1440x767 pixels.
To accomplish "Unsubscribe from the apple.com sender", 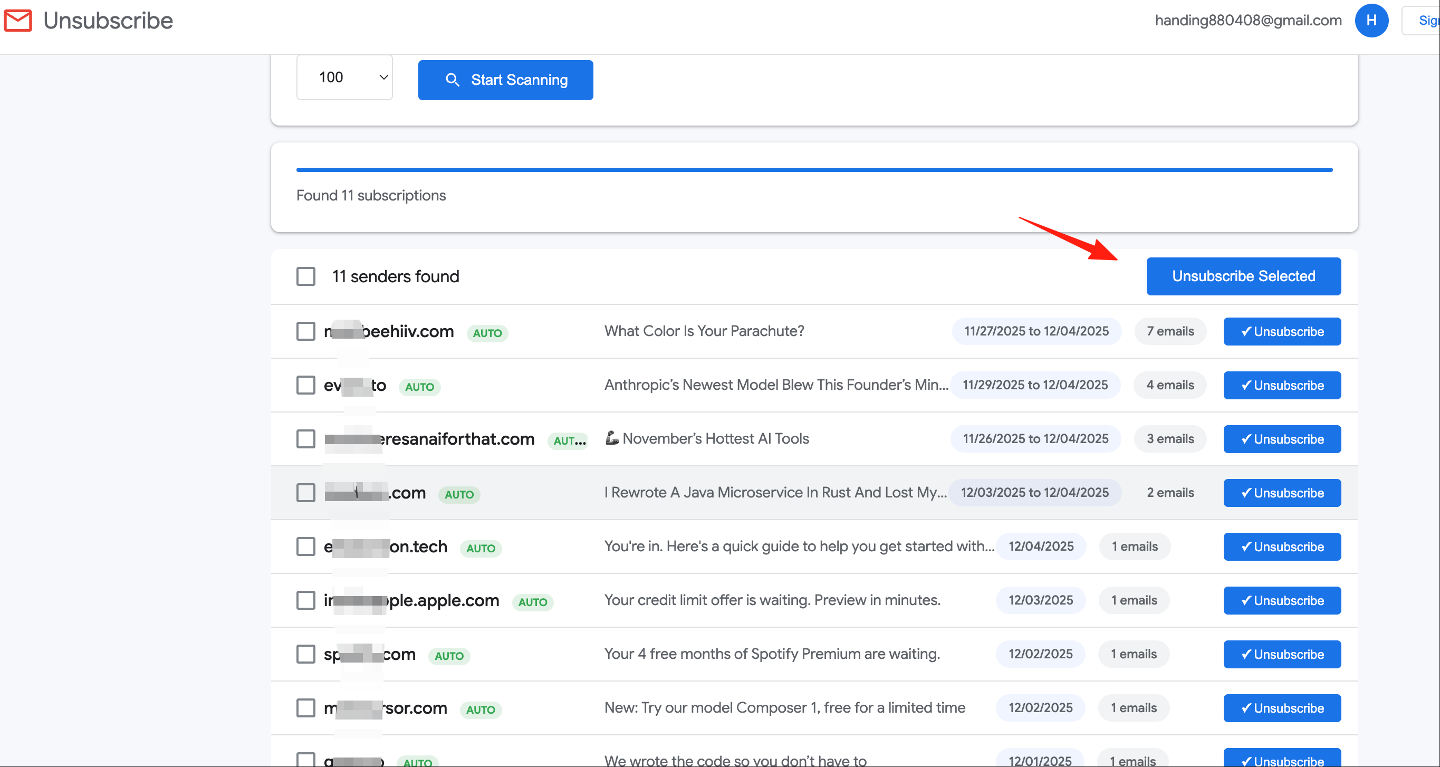I will click(x=1282, y=600).
